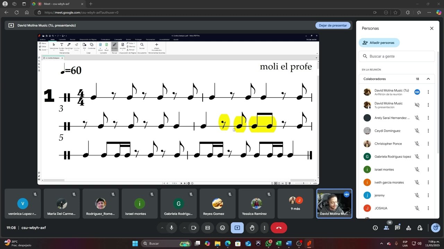Open the Formularios ribbon tab
This screenshot has width=444, height=249.
pos(105,39)
